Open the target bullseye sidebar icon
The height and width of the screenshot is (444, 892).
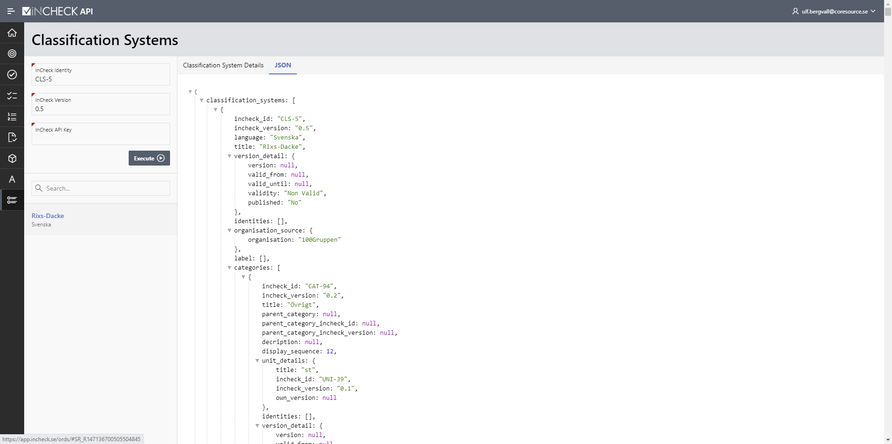(12, 54)
